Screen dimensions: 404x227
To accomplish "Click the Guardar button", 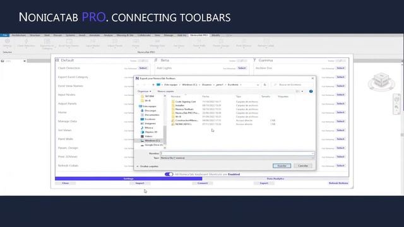I will point(282,166).
